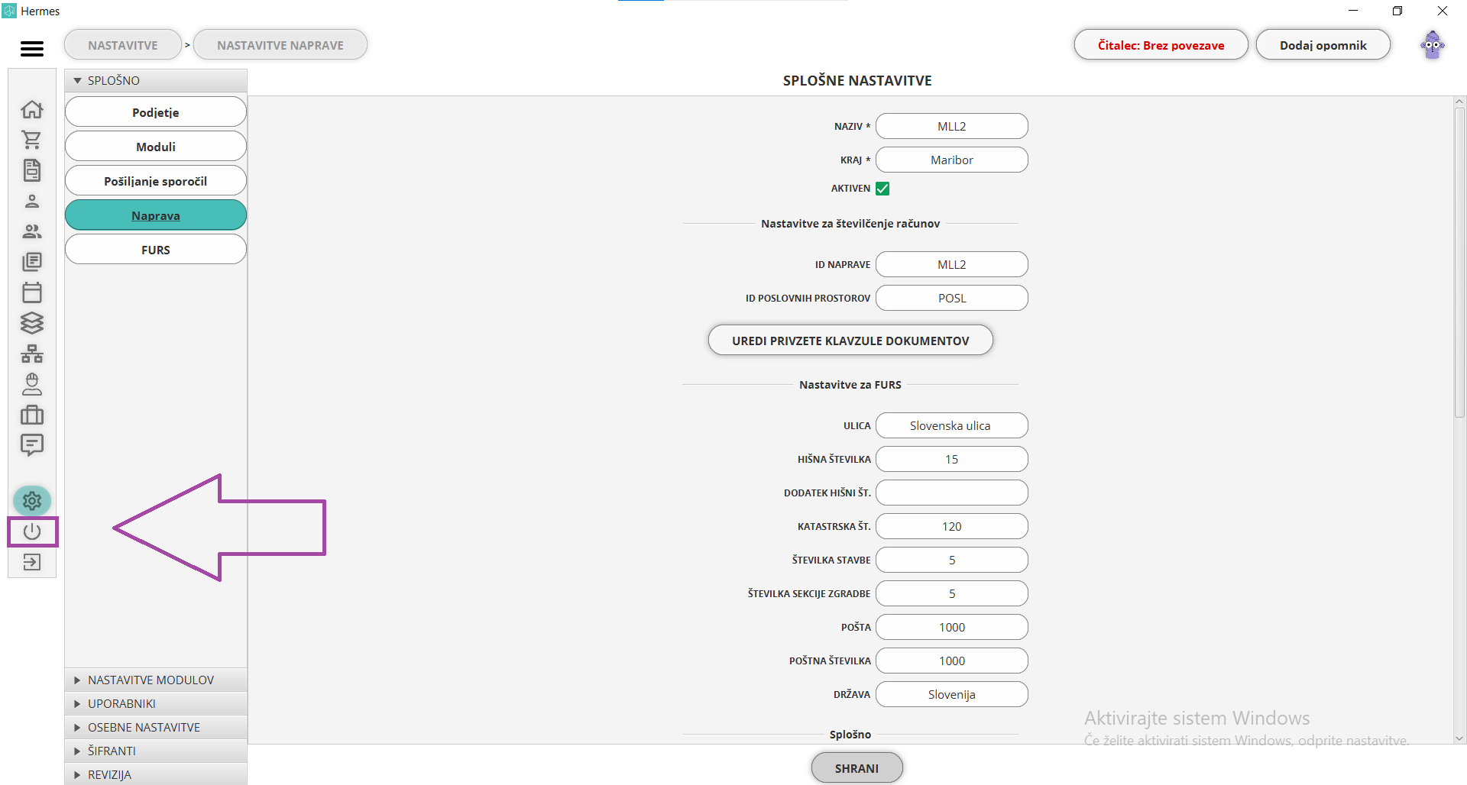Select FURS menu item

pos(156,250)
